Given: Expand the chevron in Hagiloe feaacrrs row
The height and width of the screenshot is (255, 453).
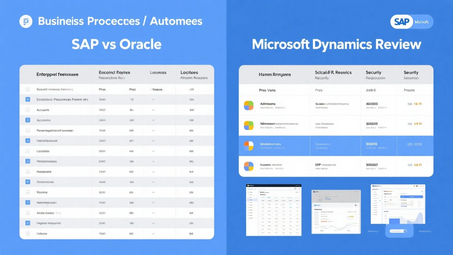Looking at the screenshot, I should click(153, 223).
